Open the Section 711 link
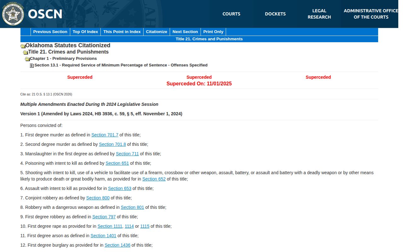403x252 pixels. coord(127,154)
